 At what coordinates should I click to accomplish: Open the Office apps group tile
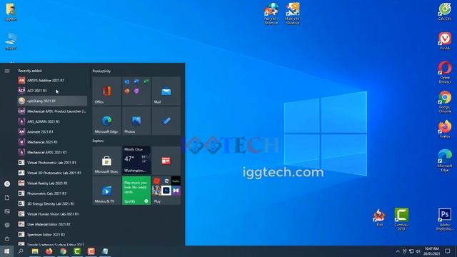[136, 91]
